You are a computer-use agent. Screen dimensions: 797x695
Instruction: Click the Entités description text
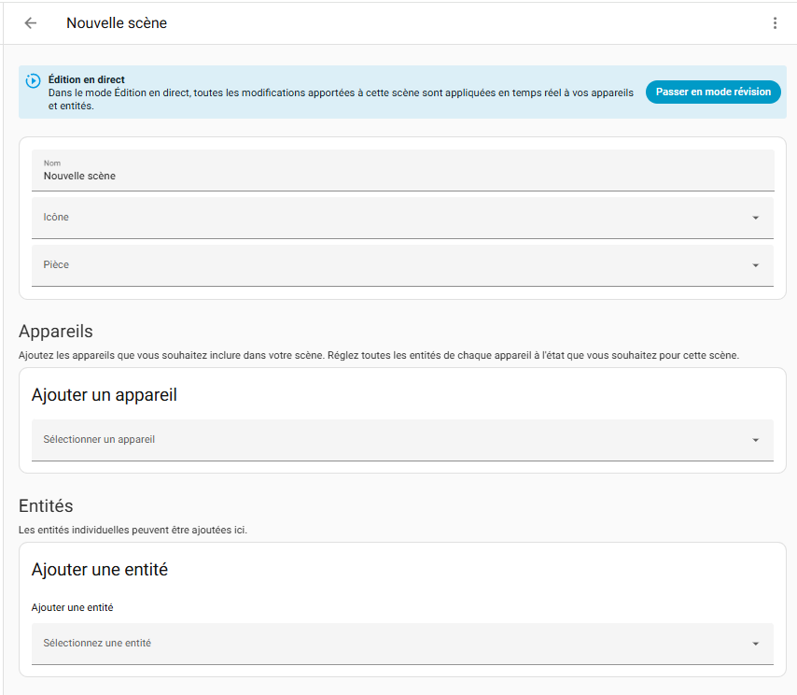point(133,531)
